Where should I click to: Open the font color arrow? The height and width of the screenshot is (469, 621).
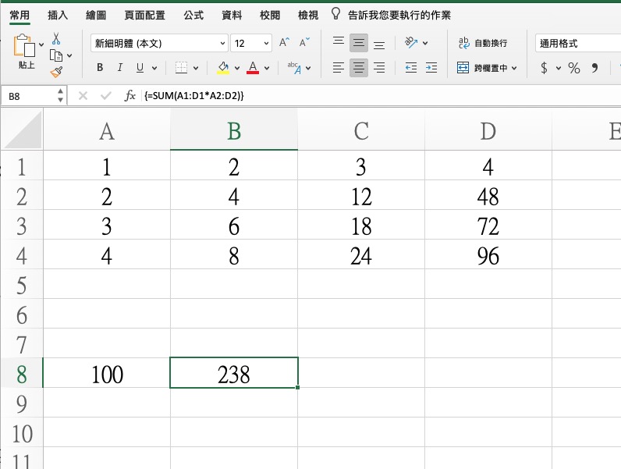[x=267, y=68]
